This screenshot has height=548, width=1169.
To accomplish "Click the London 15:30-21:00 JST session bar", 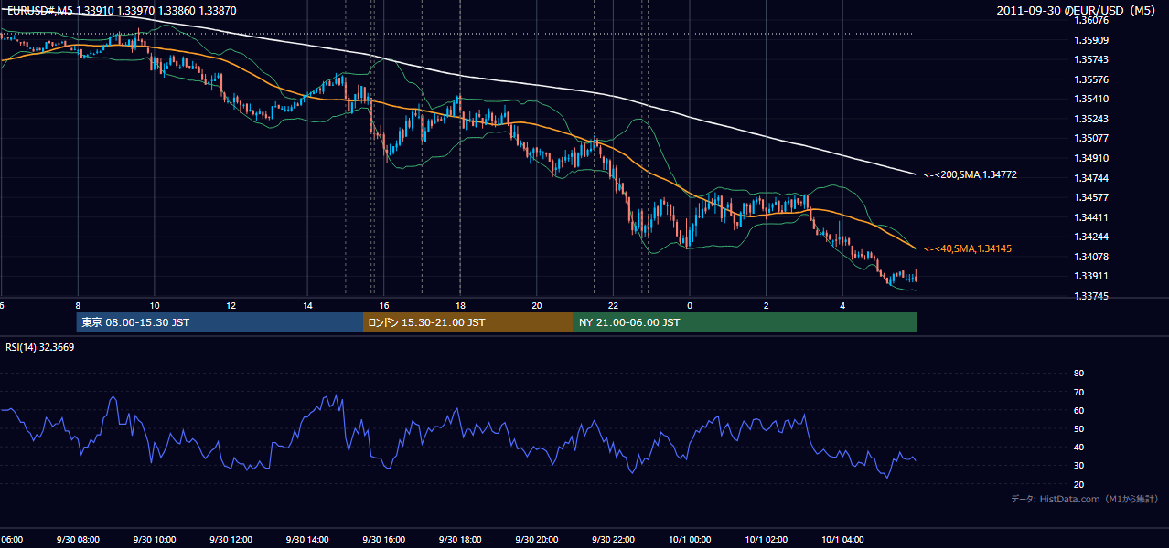I will 468,322.
